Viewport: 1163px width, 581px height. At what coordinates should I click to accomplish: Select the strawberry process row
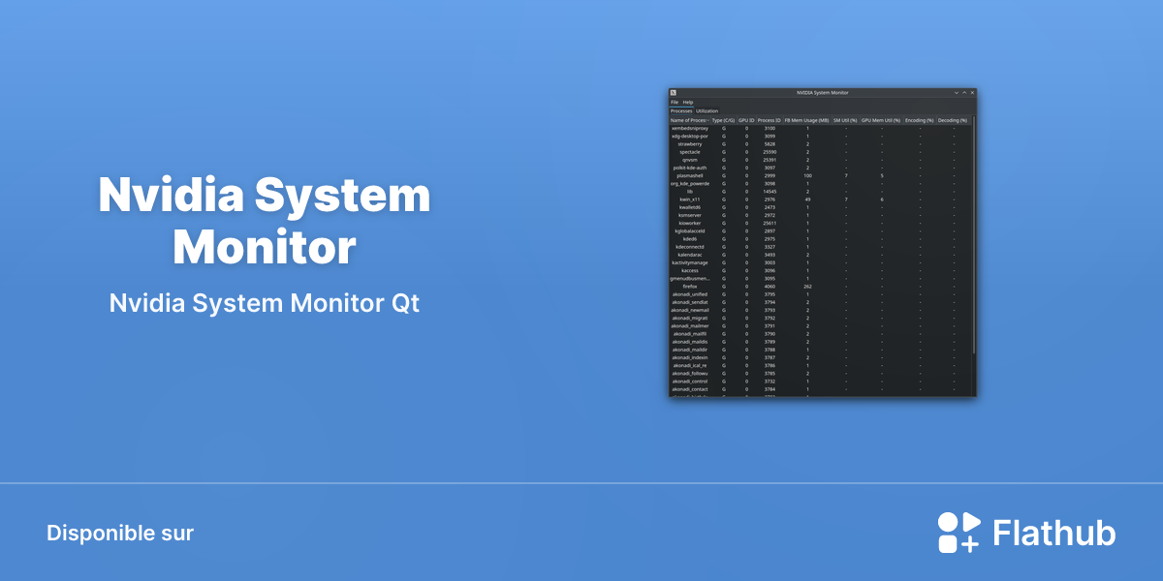pyautogui.click(x=820, y=143)
